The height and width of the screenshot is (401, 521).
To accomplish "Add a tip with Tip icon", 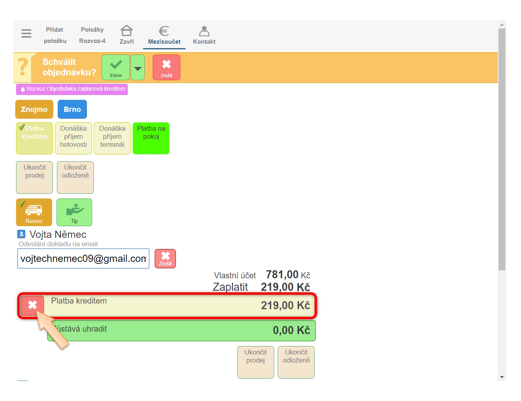I will coord(74,212).
